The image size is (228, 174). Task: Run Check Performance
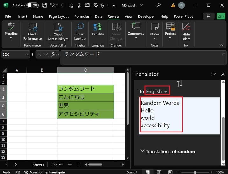[32, 32]
